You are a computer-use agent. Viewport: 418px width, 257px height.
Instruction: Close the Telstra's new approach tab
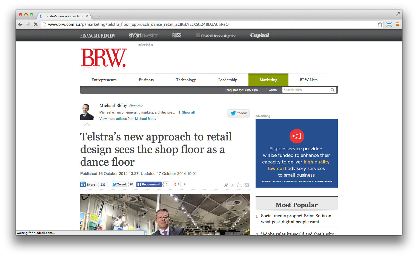coord(87,16)
